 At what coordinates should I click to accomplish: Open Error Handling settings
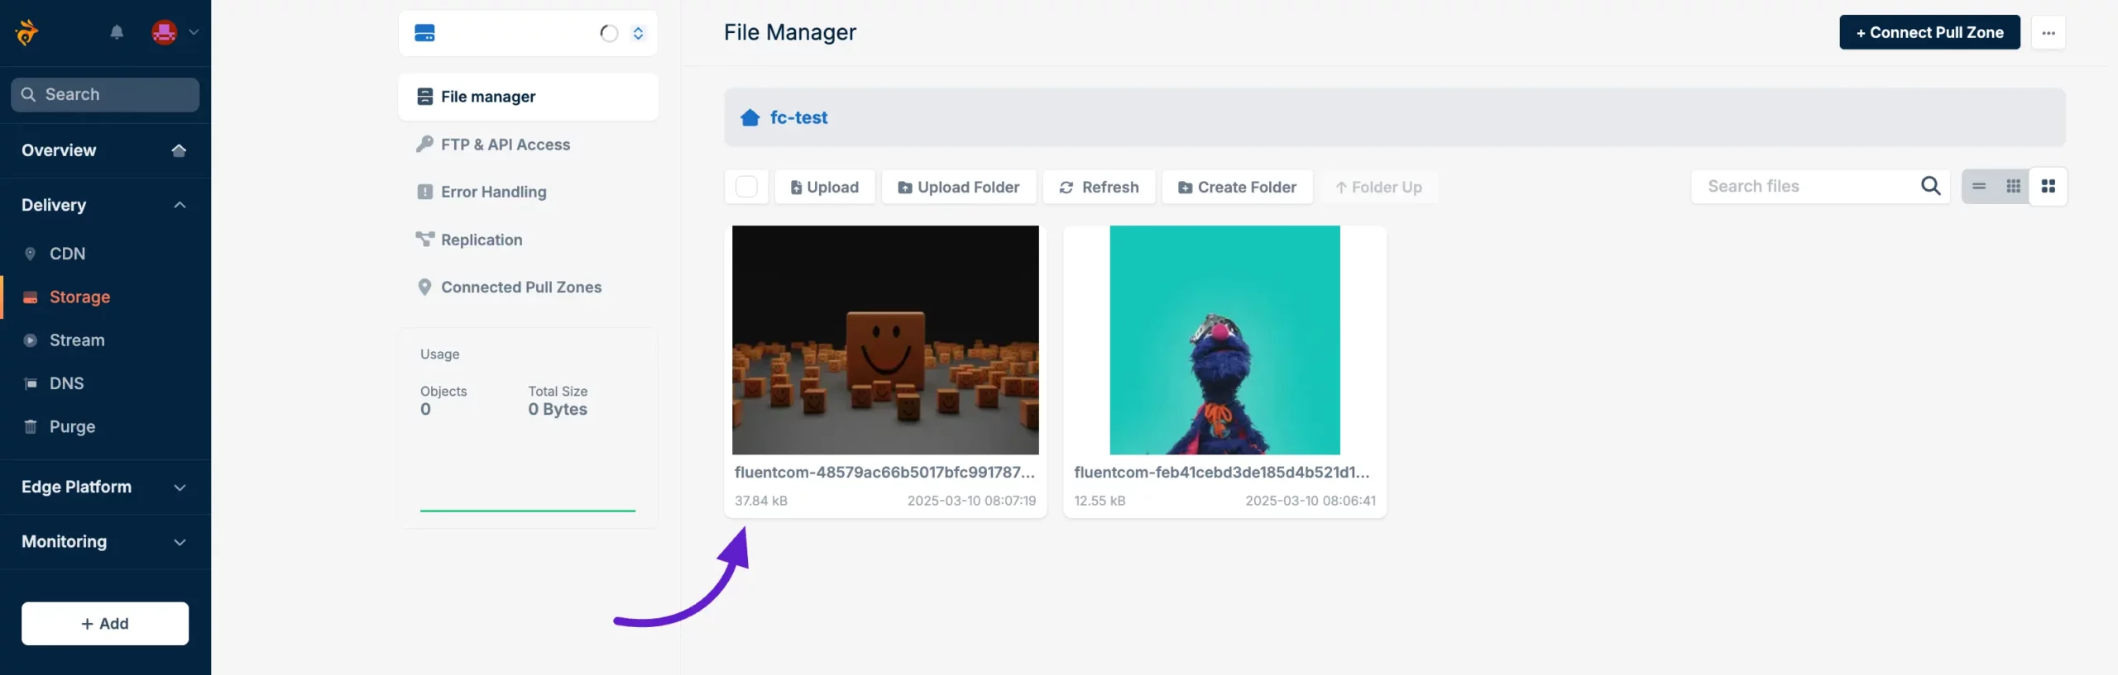pos(494,192)
